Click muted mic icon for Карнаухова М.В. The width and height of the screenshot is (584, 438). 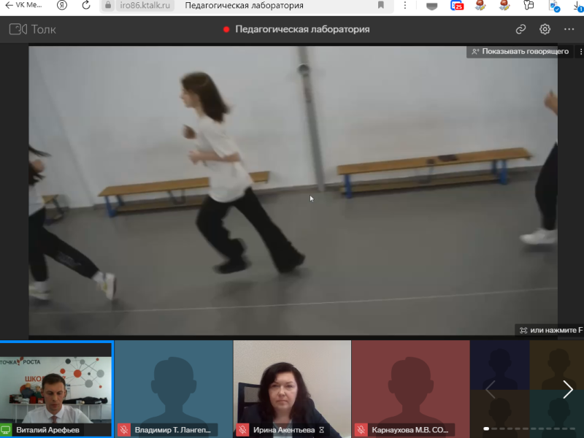coord(361,430)
